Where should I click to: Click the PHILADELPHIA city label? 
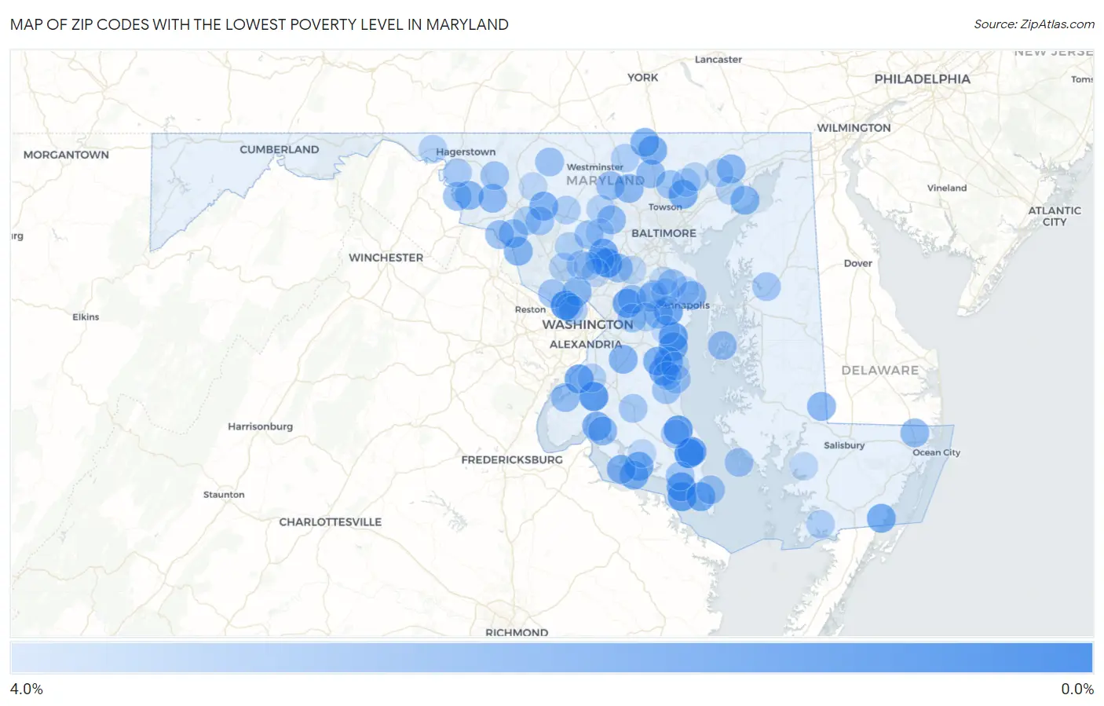point(922,79)
